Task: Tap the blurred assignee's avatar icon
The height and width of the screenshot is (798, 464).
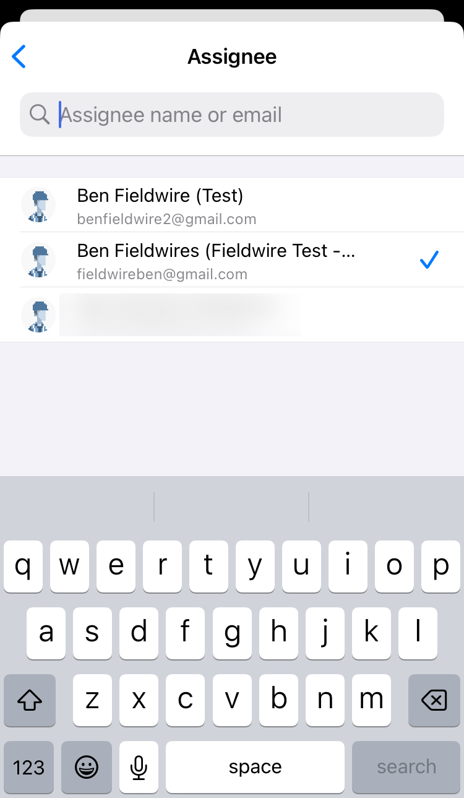Action: tap(38, 314)
